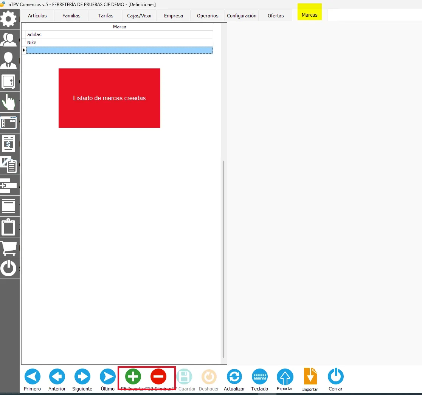This screenshot has width=422, height=395.
Task: Jump to Último record
Action: [x=108, y=376]
